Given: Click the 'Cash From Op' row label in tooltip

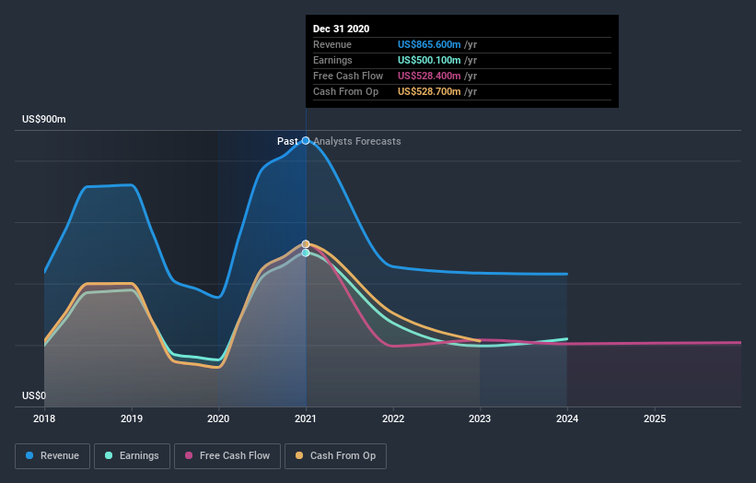Looking at the screenshot, I should tap(345, 91).
